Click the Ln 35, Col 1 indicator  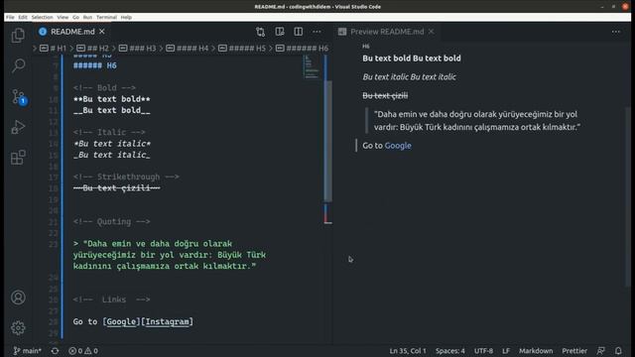click(408, 351)
